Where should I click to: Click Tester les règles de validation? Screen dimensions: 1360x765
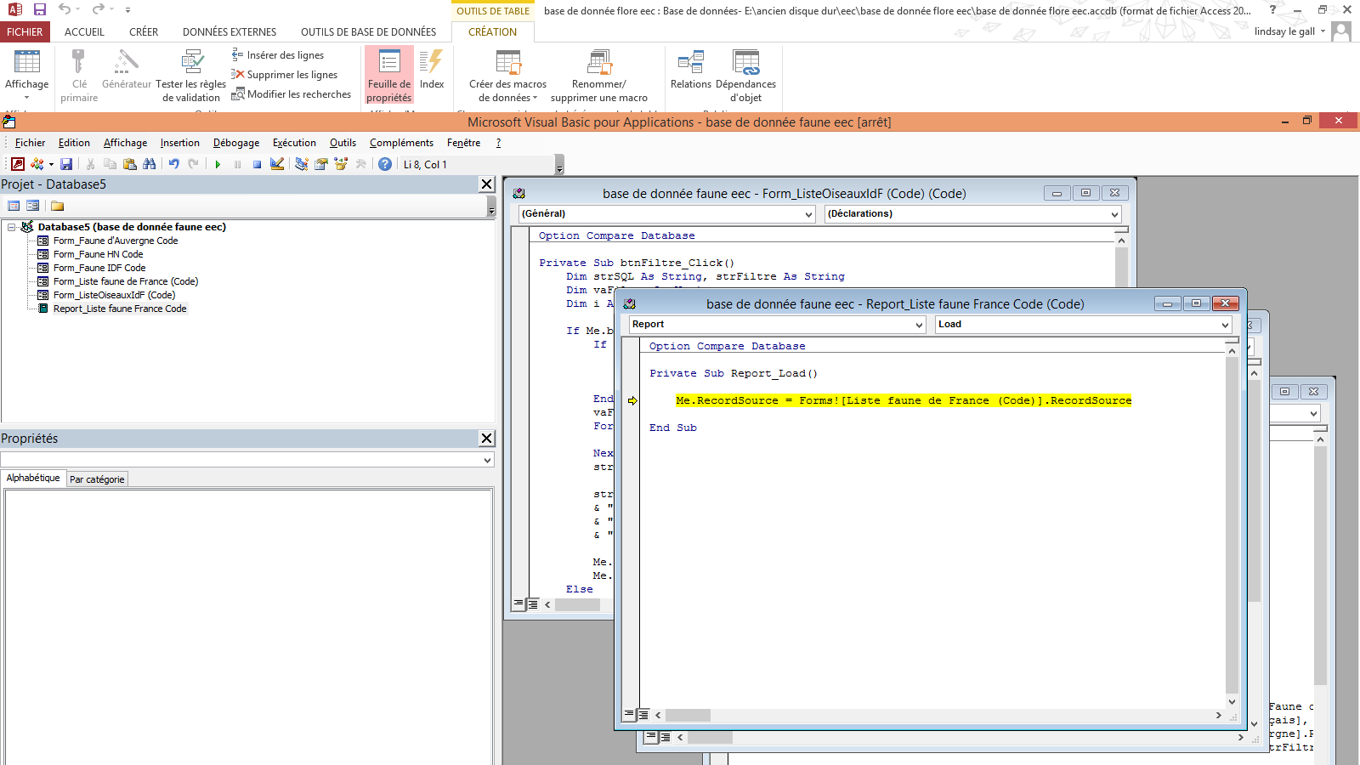191,76
